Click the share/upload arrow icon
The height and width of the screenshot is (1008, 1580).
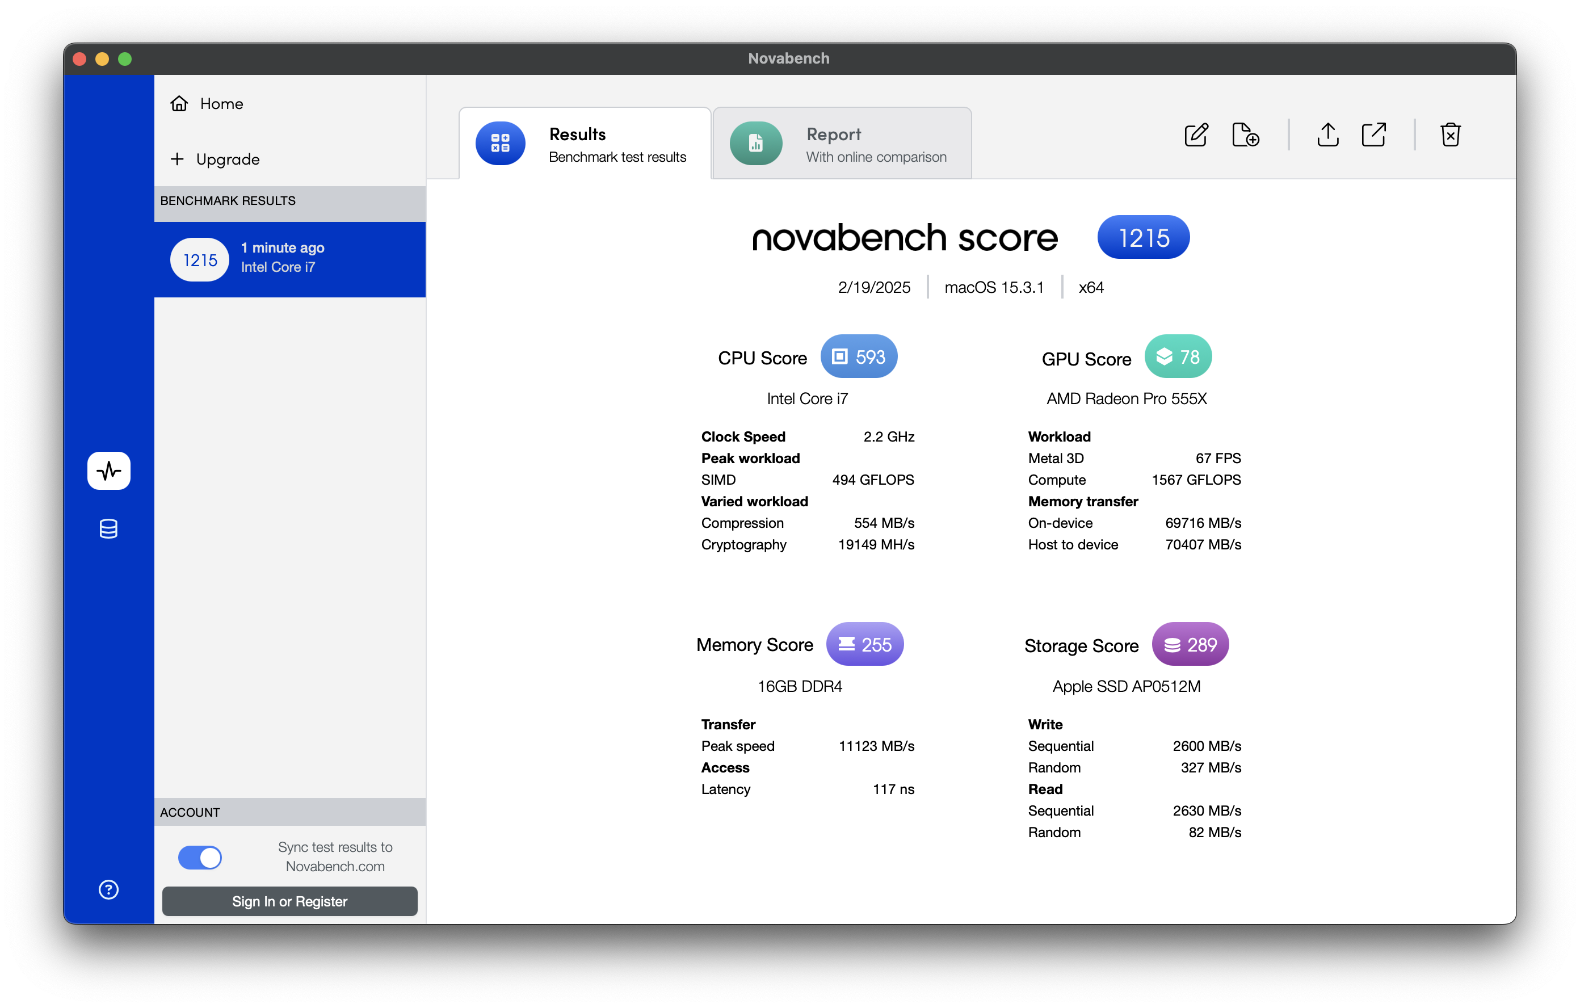click(x=1327, y=135)
